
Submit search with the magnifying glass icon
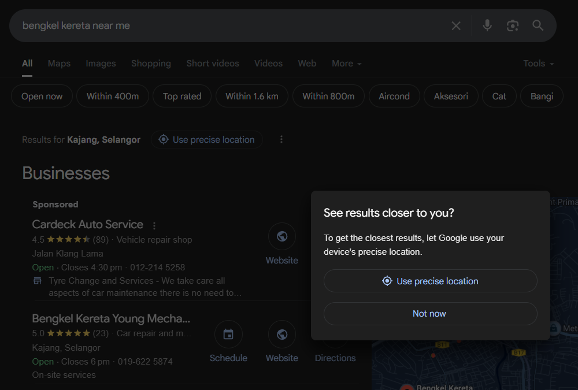(538, 25)
